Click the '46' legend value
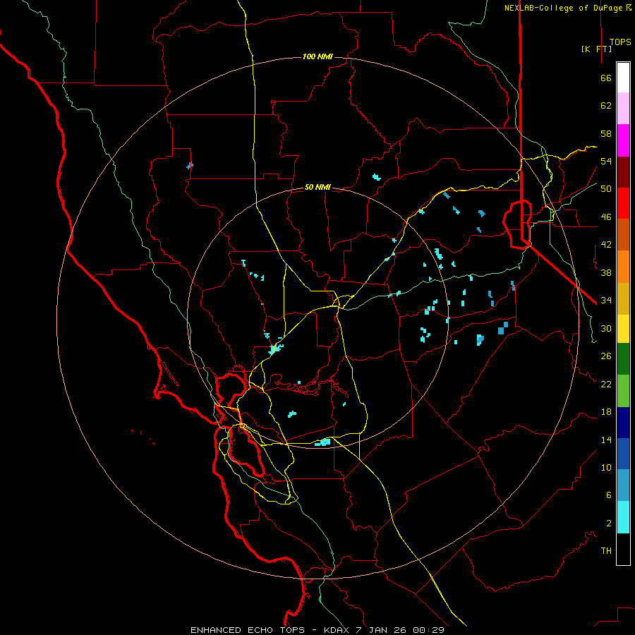Viewport: 635px width, 635px height. [x=606, y=217]
